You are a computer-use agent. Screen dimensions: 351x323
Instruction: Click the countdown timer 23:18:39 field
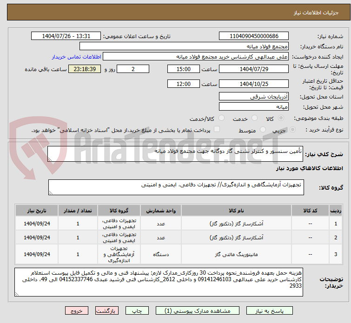(x=85, y=69)
